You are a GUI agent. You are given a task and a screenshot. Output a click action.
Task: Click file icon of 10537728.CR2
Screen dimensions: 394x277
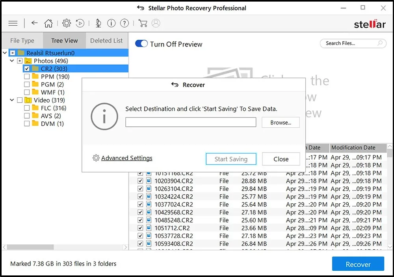pyautogui.click(x=149, y=236)
